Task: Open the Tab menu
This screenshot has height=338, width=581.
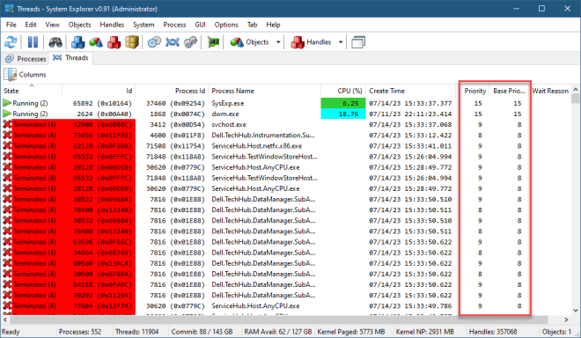Action: pyautogui.click(x=252, y=25)
